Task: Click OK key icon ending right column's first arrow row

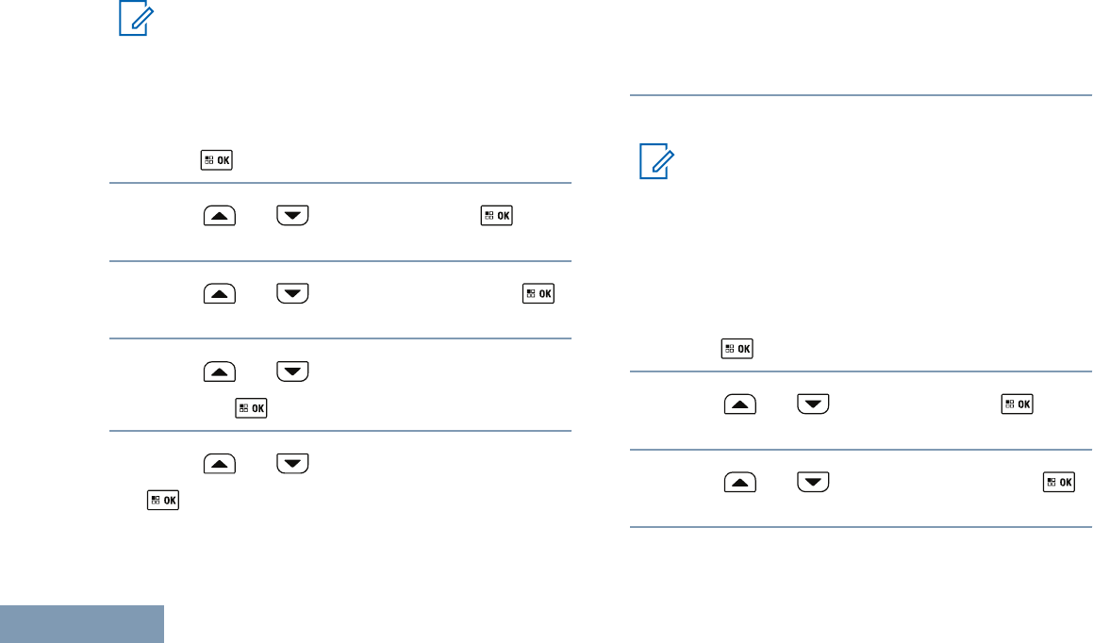Action: coord(1018,404)
